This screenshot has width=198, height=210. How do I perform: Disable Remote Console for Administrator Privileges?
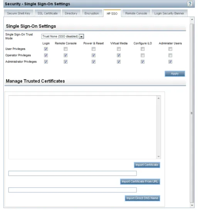pos(65,62)
